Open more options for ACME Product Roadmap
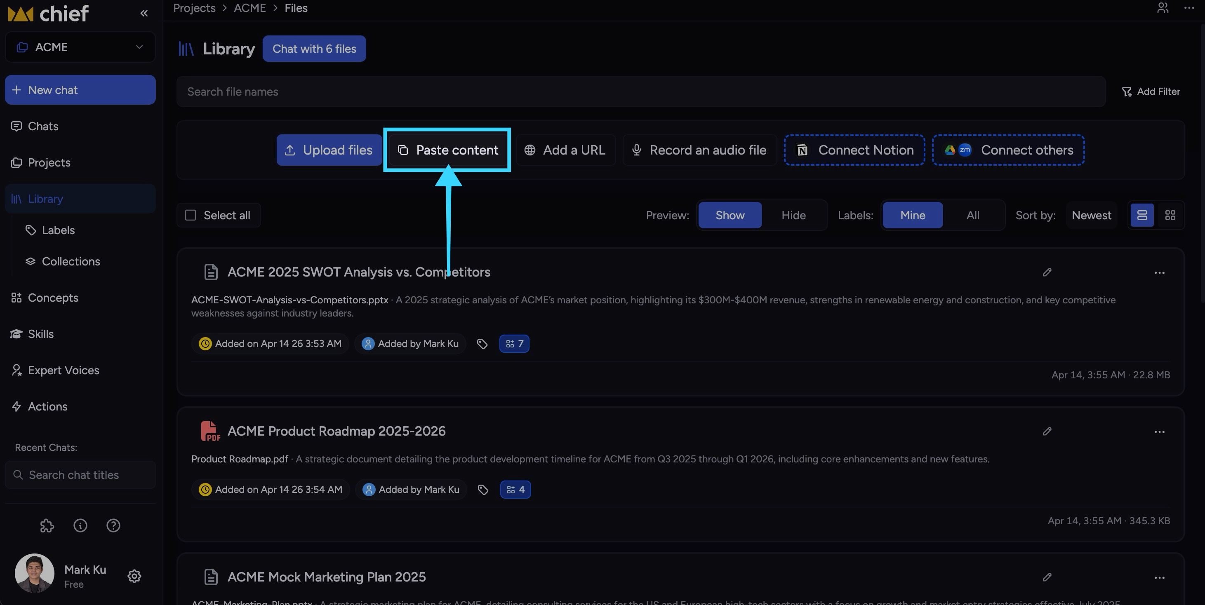Image resolution: width=1205 pixels, height=605 pixels. [1159, 431]
